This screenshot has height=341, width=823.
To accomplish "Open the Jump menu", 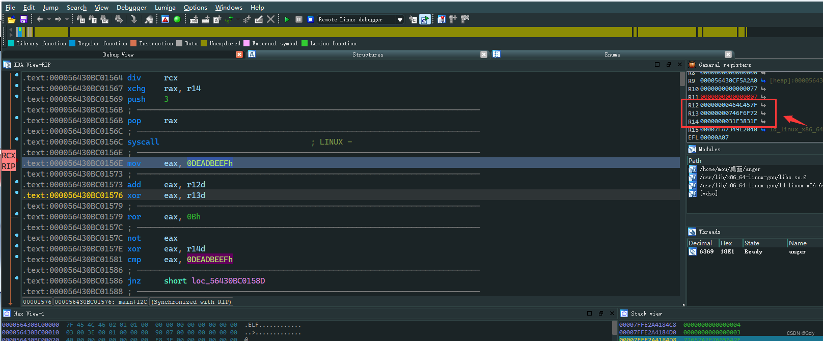I will [50, 7].
